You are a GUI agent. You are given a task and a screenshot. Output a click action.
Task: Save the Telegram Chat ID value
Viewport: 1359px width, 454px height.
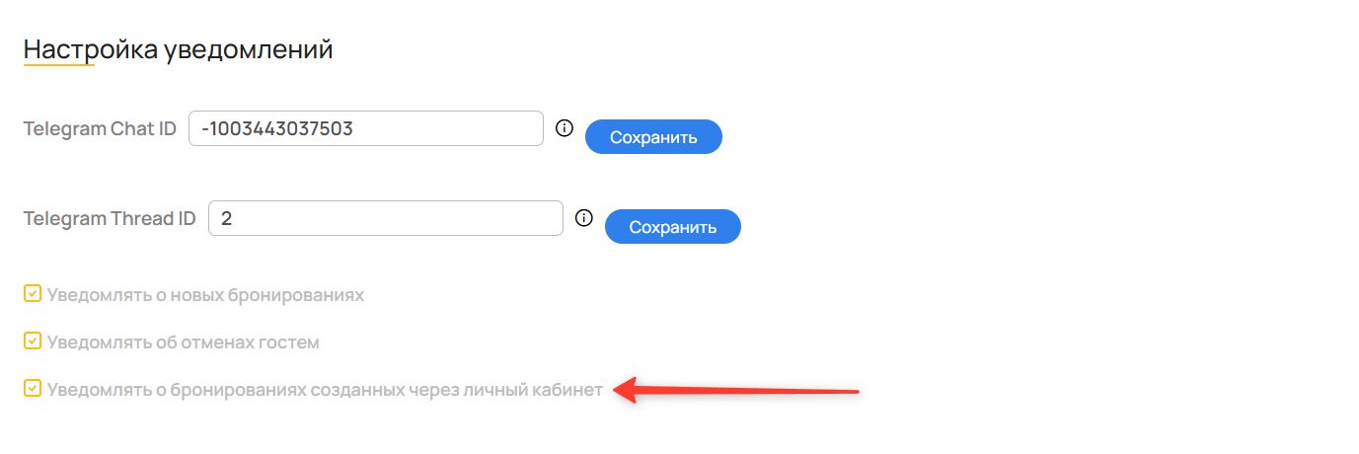[653, 137]
